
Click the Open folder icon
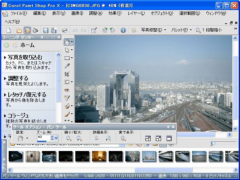[19, 30]
